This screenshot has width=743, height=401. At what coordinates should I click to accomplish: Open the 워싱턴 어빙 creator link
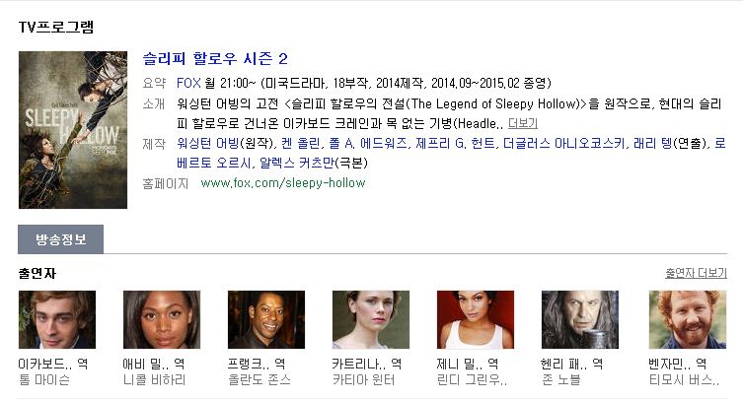pyautogui.click(x=208, y=143)
